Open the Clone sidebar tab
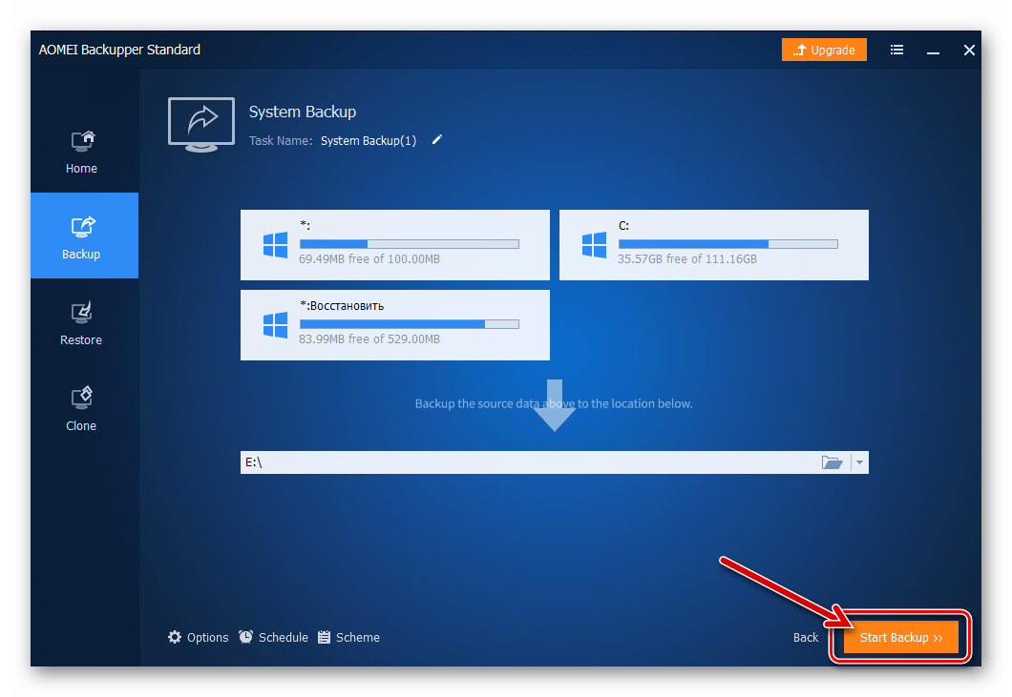This screenshot has height=697, width=1012. (x=81, y=408)
